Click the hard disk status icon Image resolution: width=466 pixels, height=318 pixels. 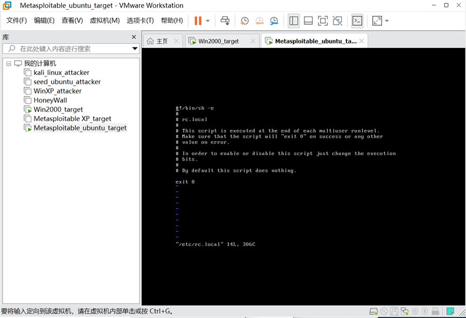coord(373,312)
